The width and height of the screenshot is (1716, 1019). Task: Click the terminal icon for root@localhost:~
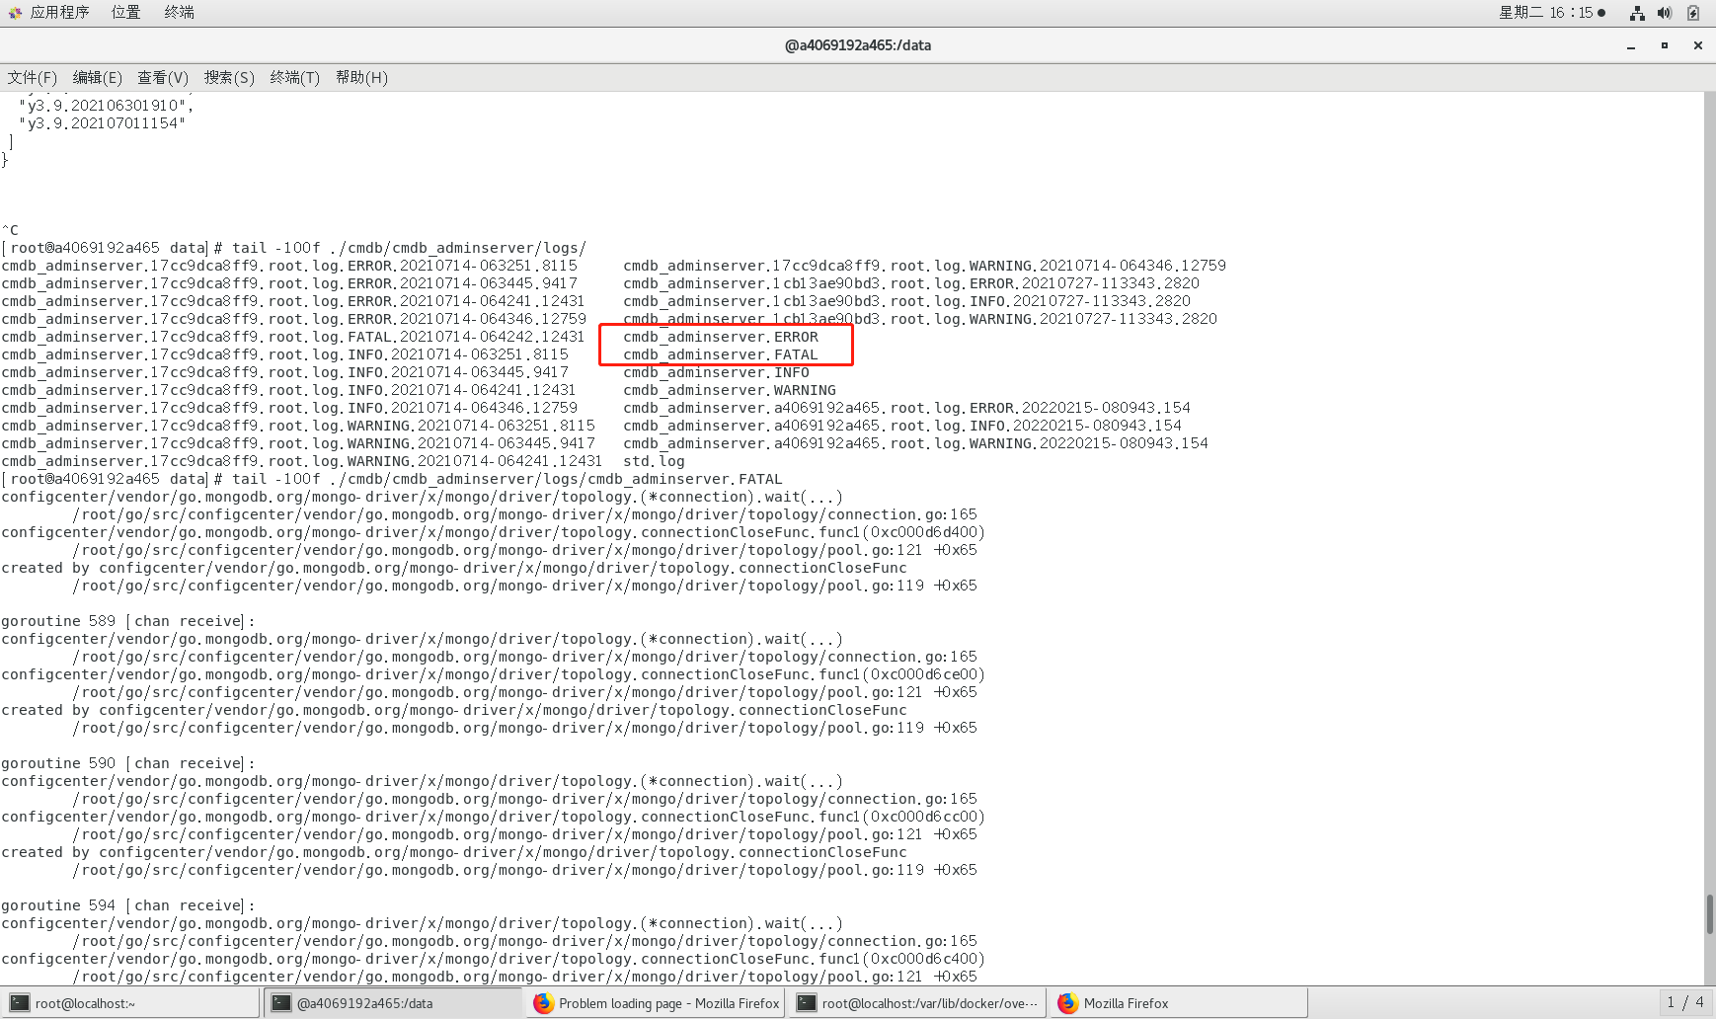[x=20, y=1003]
